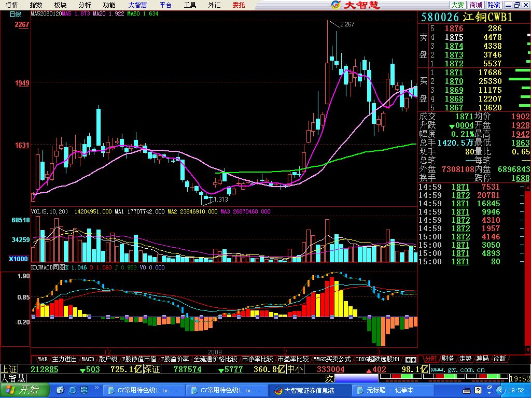Expand the quick launch chevron
531x398 pixels.
96,388
